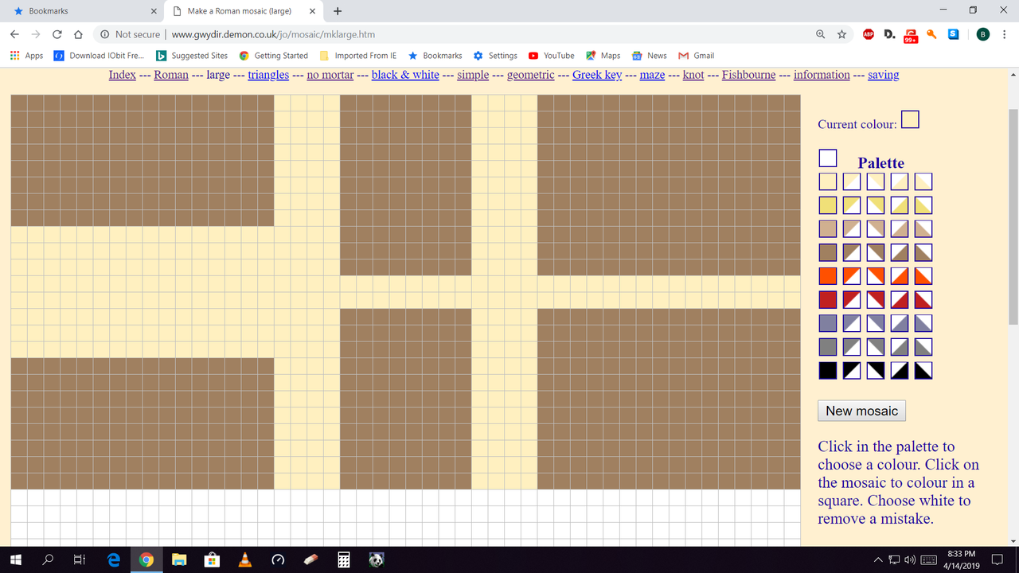1019x573 pixels.
Task: Pick the orange upper-left triangle tile
Action: [x=852, y=276]
